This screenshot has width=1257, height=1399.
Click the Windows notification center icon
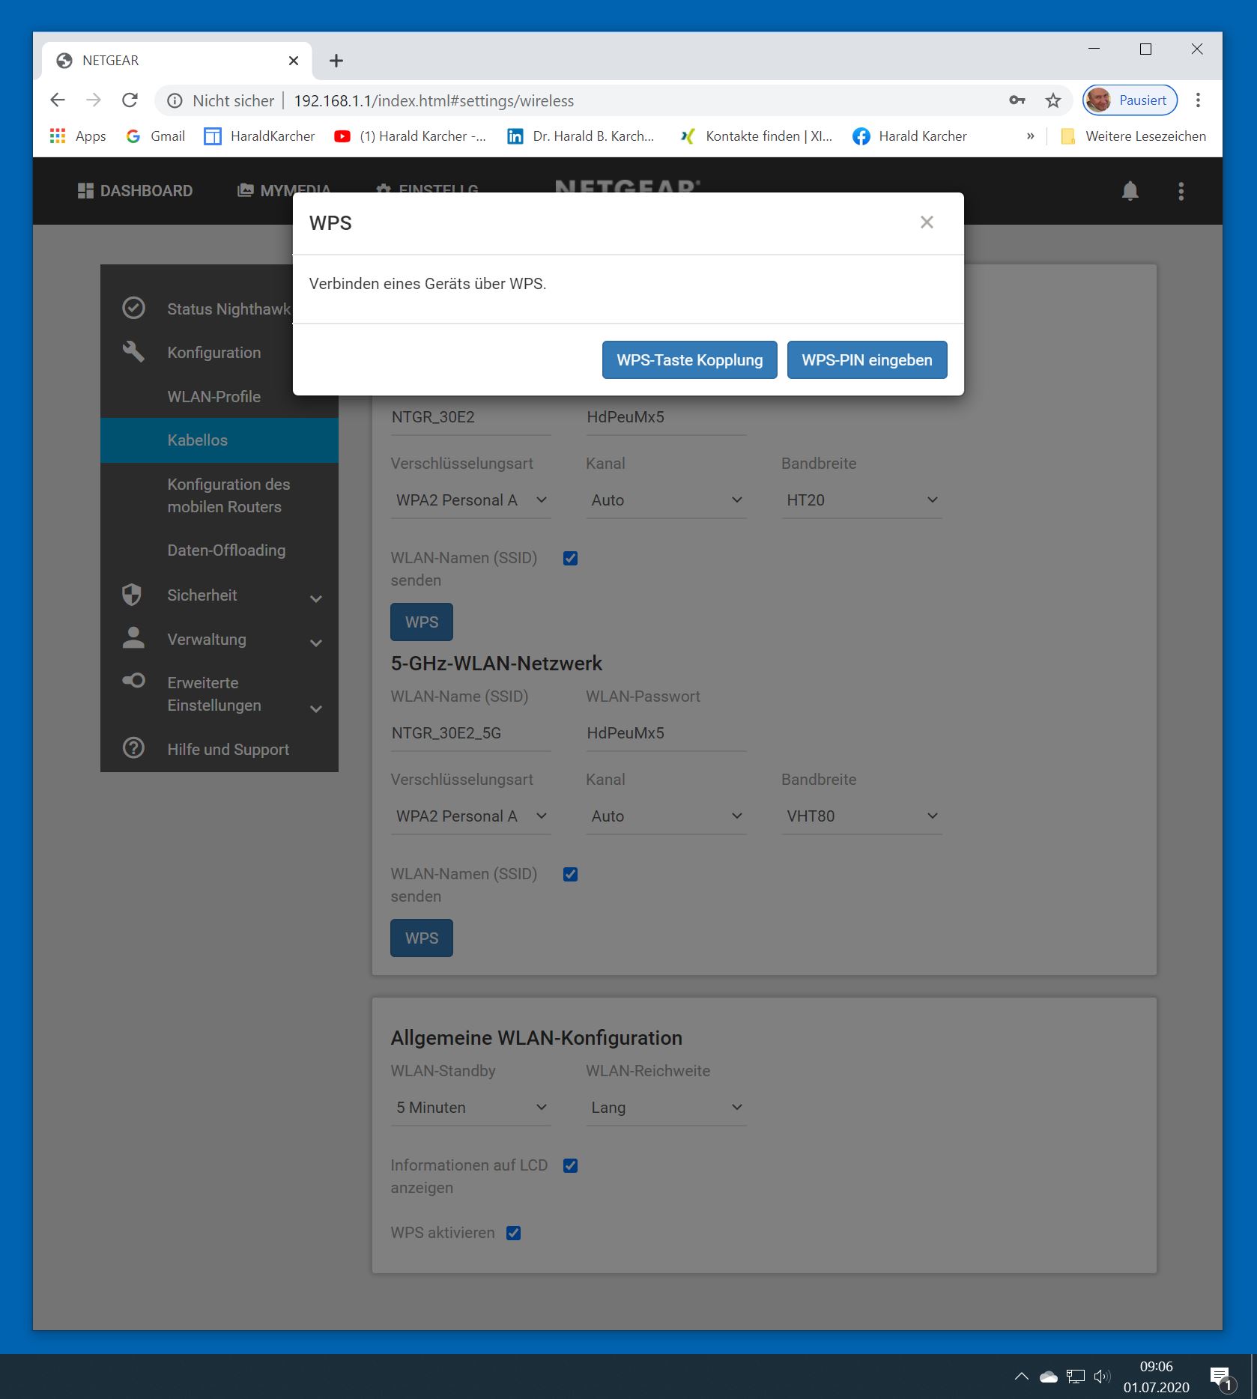(1220, 1377)
